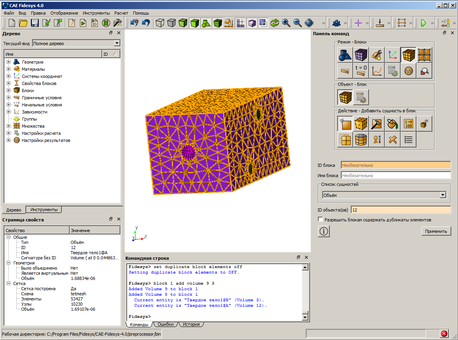The width and height of the screenshot is (458, 340).
Task: Click the zoom out magnifier
Action: coord(297,23)
